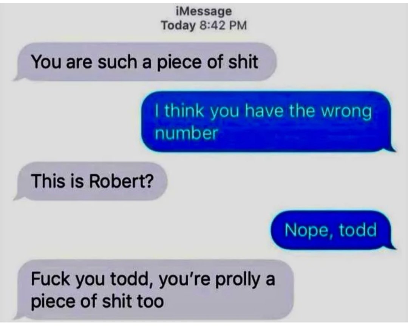Click "piece of shit too" text line
This screenshot has height=330, width=408.
pyautogui.click(x=97, y=301)
